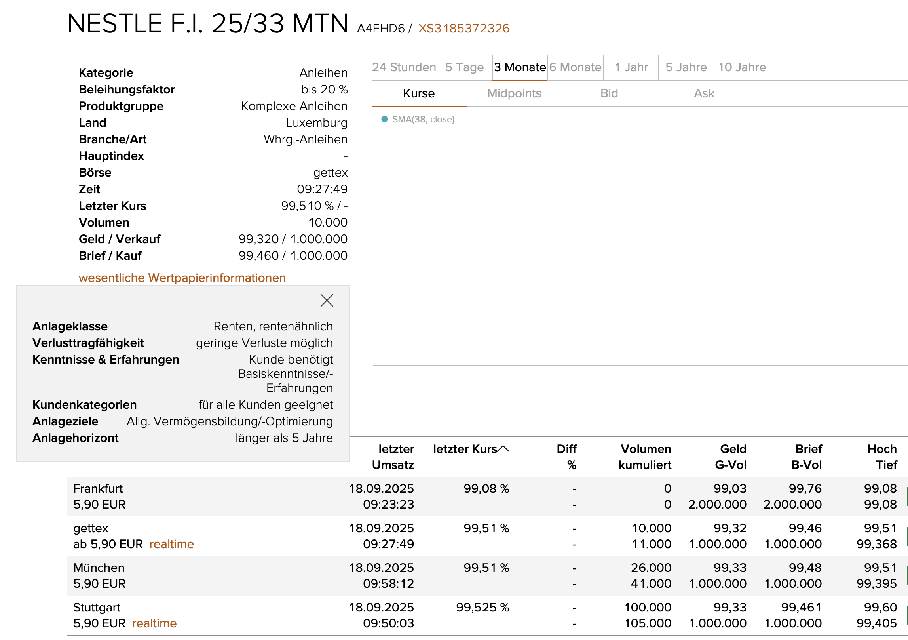Select the Frankfurt exchange row
Viewport: 908px width, 640px height.
(98, 489)
